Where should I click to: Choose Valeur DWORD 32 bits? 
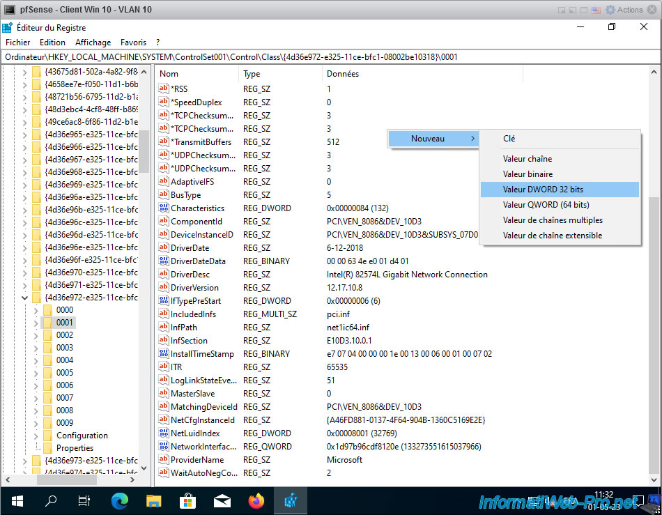click(560, 190)
